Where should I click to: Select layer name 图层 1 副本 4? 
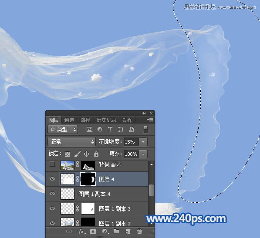click(x=95, y=194)
